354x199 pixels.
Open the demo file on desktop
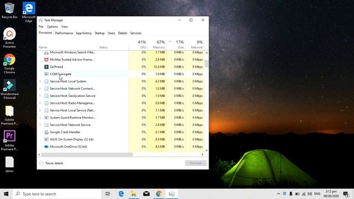[9, 165]
